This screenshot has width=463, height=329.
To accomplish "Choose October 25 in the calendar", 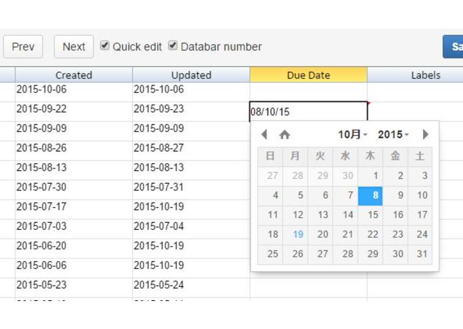I will point(270,254).
